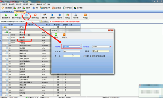Click the 退出系统 exit system icon

[53, 8]
